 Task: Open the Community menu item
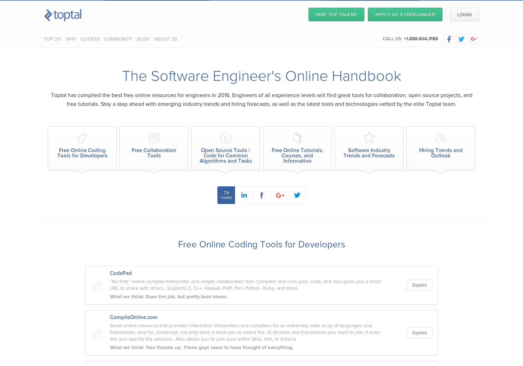(118, 39)
